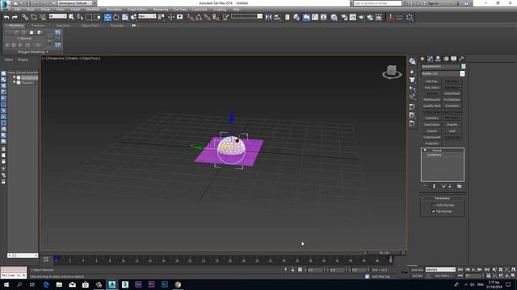Select GeoSphere001 in the scene explorer
The width and height of the screenshot is (517, 290).
pos(29,78)
